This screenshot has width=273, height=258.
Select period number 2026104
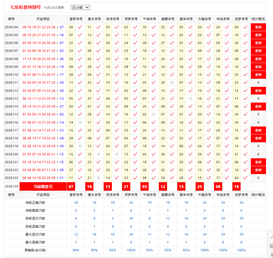pyautogui.click(x=11, y=27)
